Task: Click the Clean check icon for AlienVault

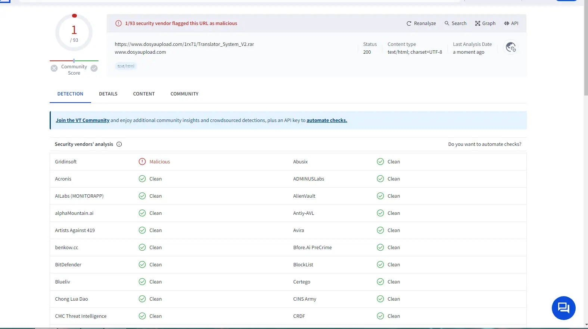Action: (x=380, y=196)
